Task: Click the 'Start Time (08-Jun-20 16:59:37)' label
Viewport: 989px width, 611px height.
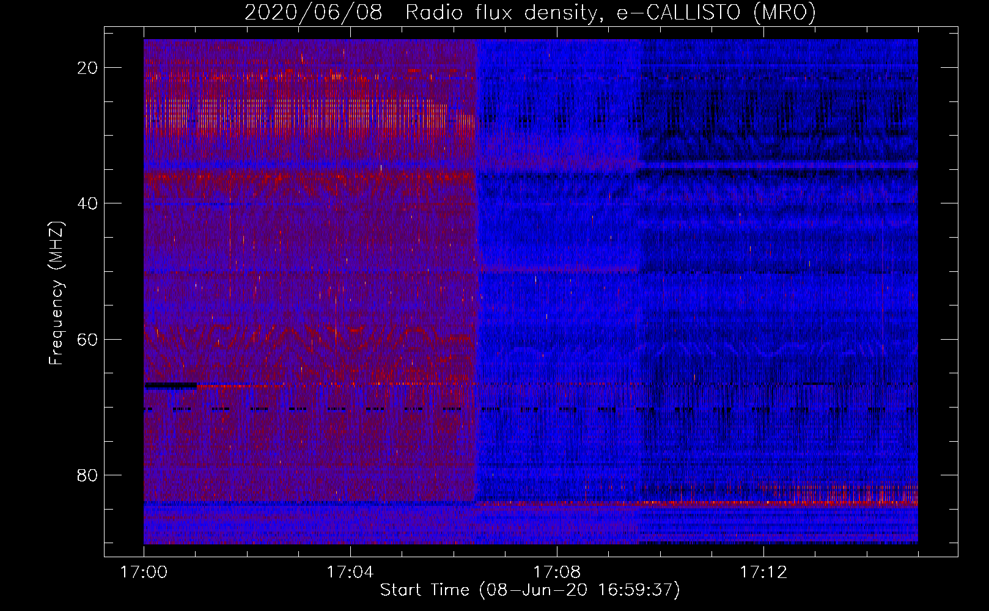Action: (530, 590)
